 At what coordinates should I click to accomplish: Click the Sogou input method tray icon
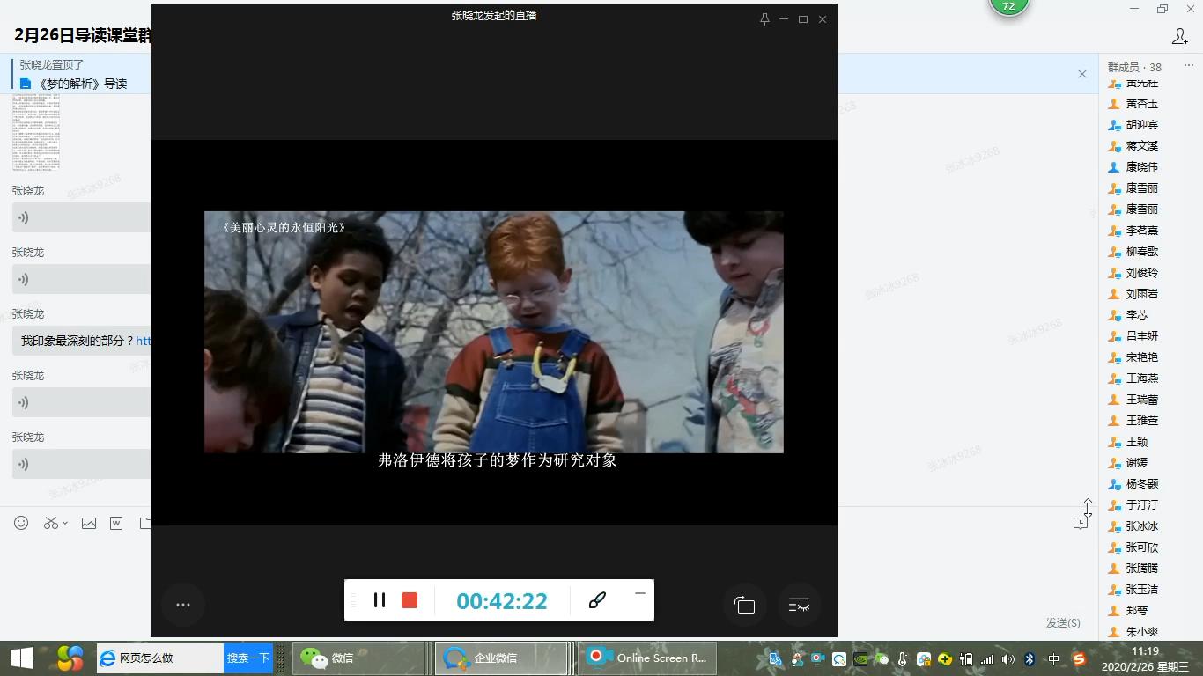coord(1079,658)
